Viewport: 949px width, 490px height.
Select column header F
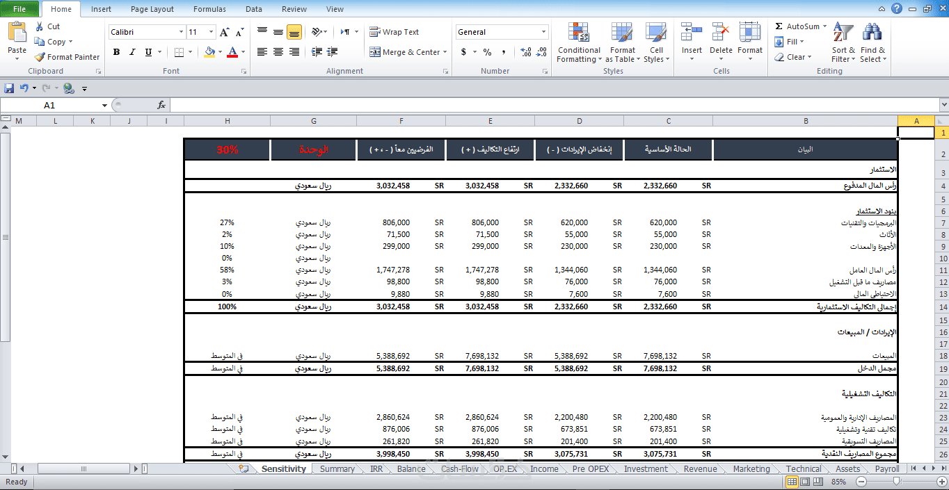401,121
